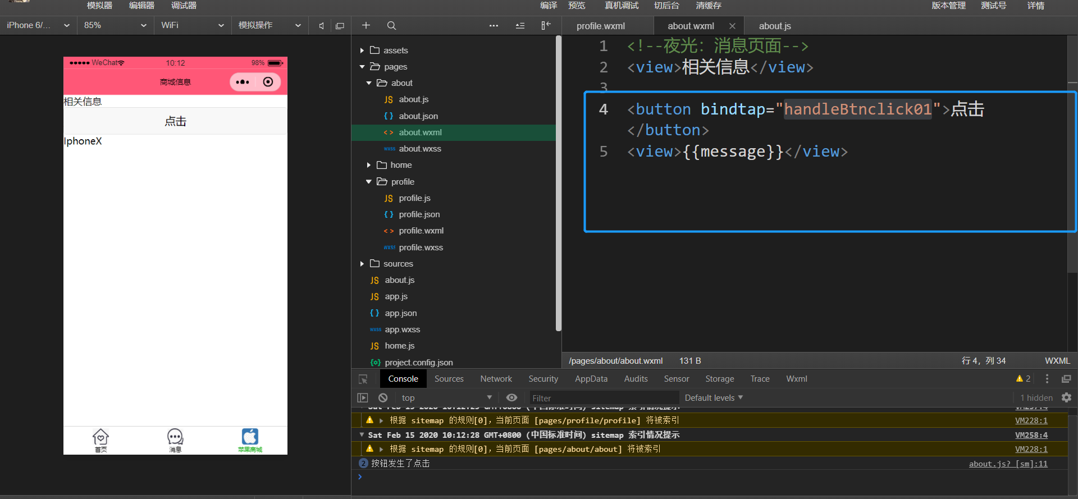
Task: Click the new file plus icon
Action: click(x=366, y=25)
